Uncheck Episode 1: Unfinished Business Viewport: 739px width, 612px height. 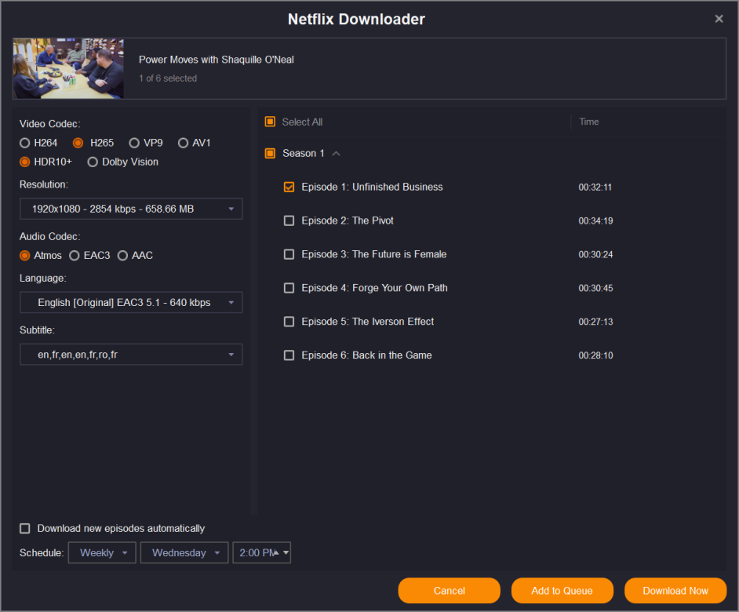pos(289,187)
